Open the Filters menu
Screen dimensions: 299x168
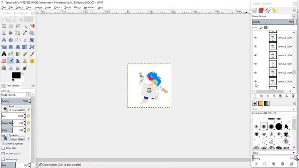[77, 7]
